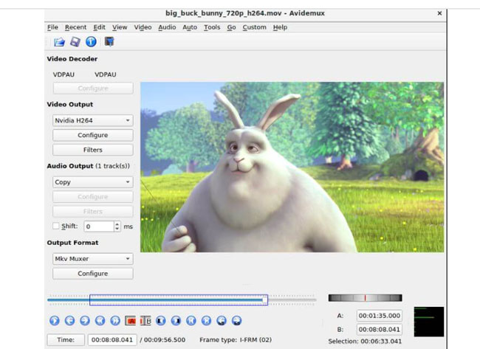The image size is (480, 349).
Task: Click Configure under Output Format
Action: [93, 274]
